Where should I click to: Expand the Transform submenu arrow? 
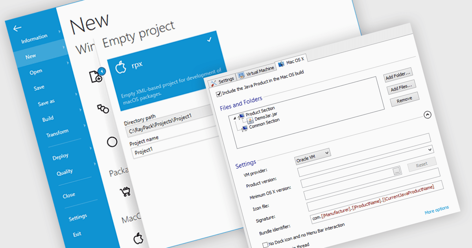tap(85, 126)
